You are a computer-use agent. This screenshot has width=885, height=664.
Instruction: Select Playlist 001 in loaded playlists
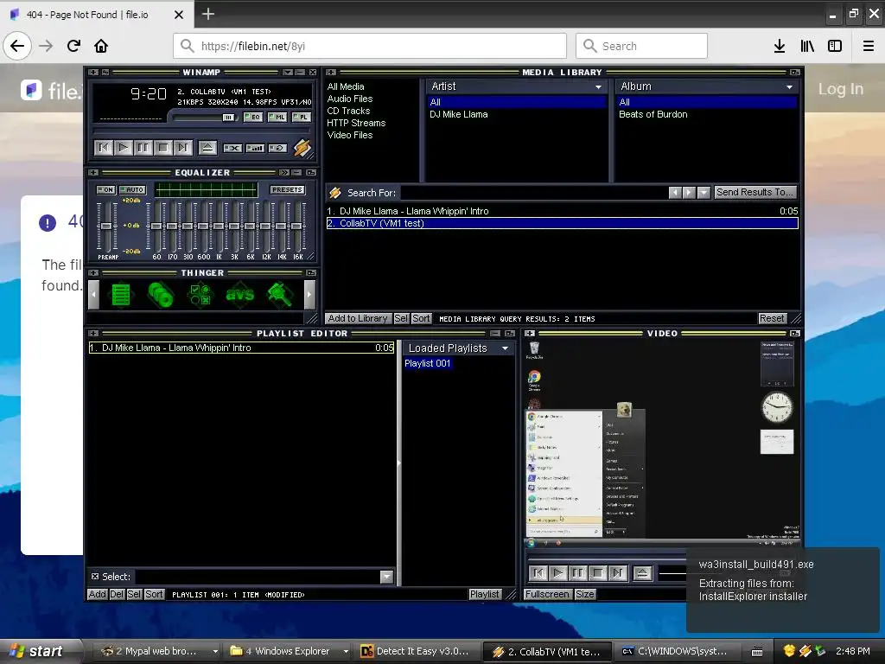[x=428, y=363]
